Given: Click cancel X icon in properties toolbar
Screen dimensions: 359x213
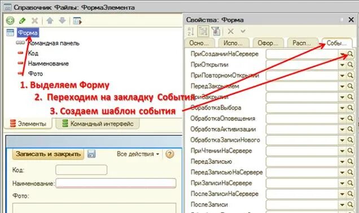Looking at the screenshot, I should click(x=230, y=31).
